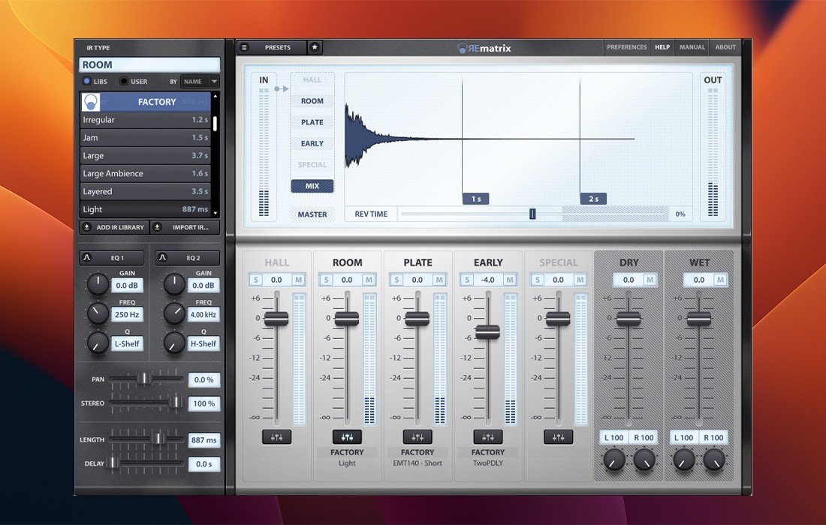
Task: Open the PRESETS dropdown
Action: [277, 47]
